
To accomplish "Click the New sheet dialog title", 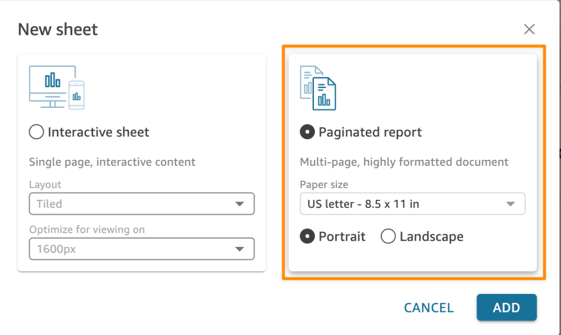I will point(57,29).
